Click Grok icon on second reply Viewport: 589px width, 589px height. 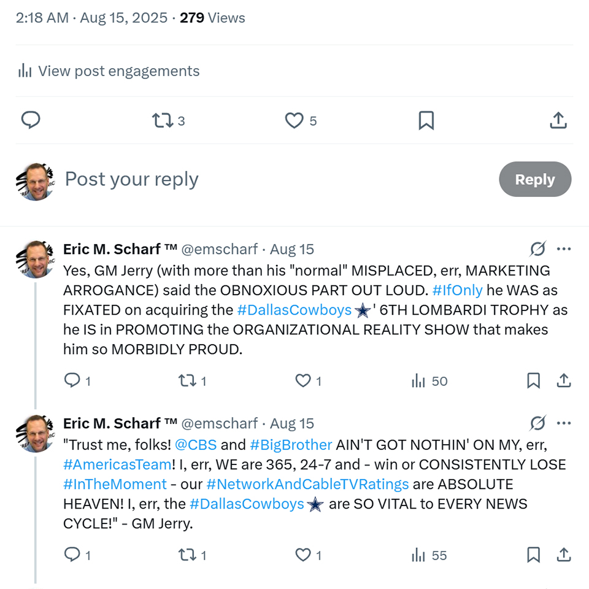click(537, 423)
